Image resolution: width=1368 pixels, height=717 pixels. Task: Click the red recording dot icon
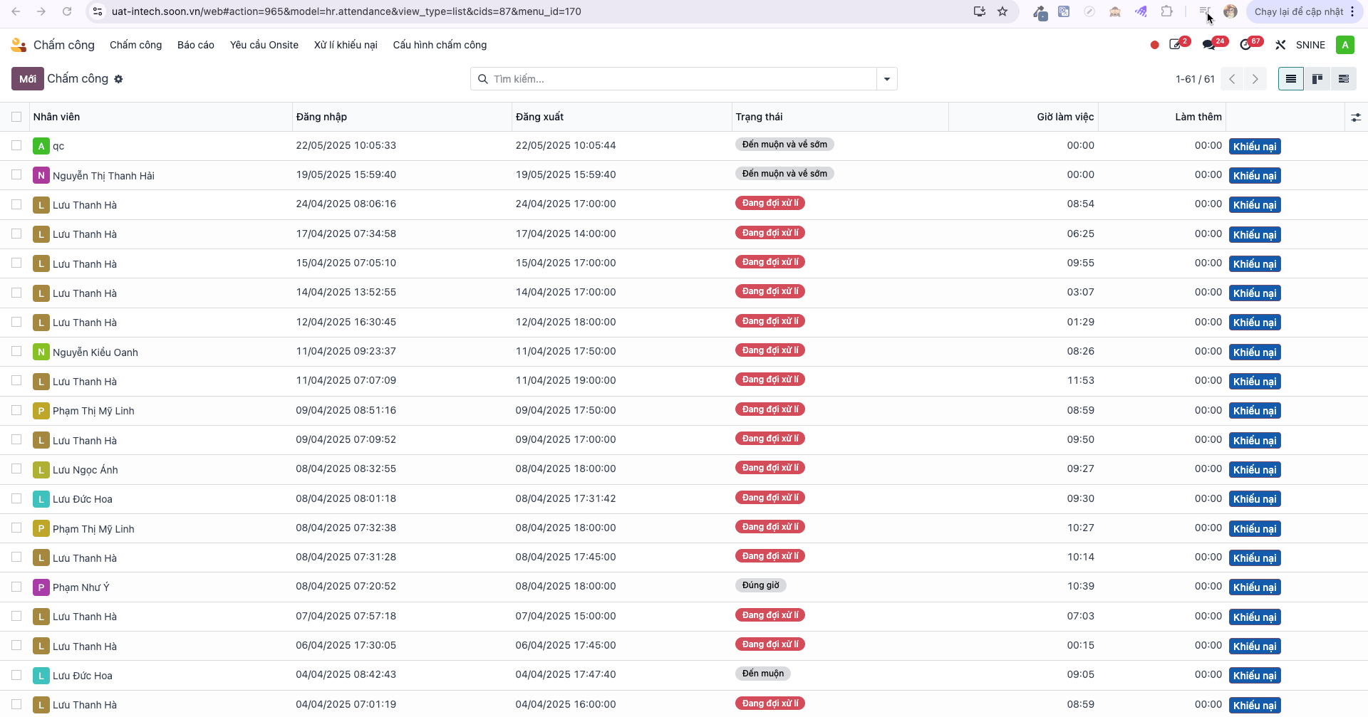click(x=1154, y=45)
